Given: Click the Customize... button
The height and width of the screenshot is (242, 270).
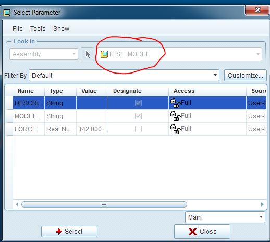Looking at the screenshot, I should point(246,76).
